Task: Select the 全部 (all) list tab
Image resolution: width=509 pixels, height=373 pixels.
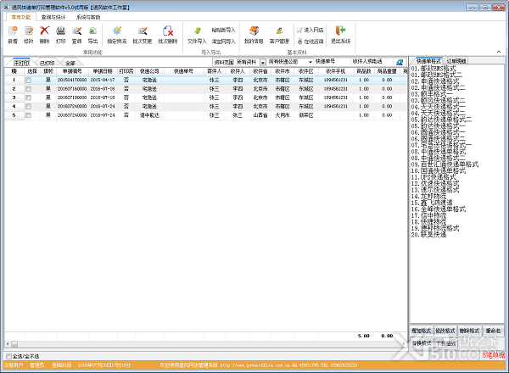Action: point(70,63)
